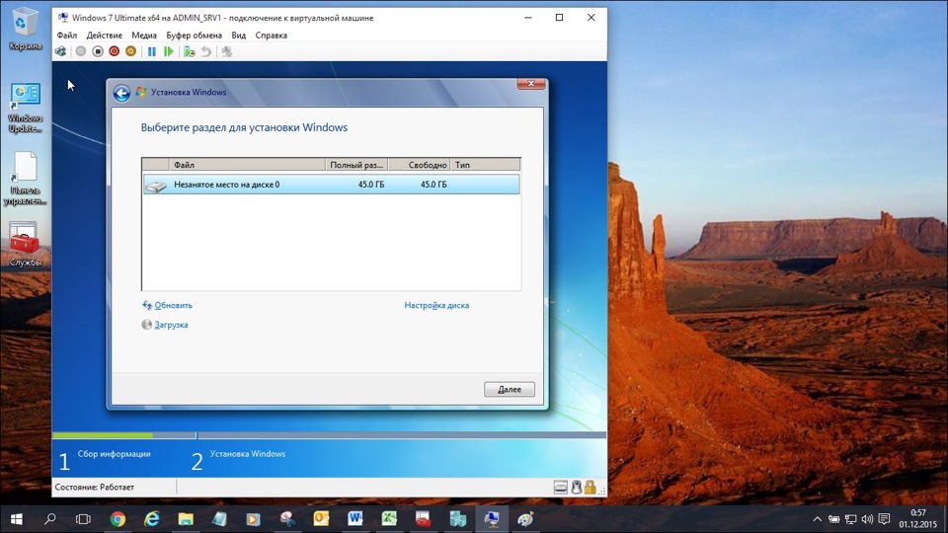The image size is (948, 533).
Task: Open Excel from the taskbar
Action: (389, 519)
